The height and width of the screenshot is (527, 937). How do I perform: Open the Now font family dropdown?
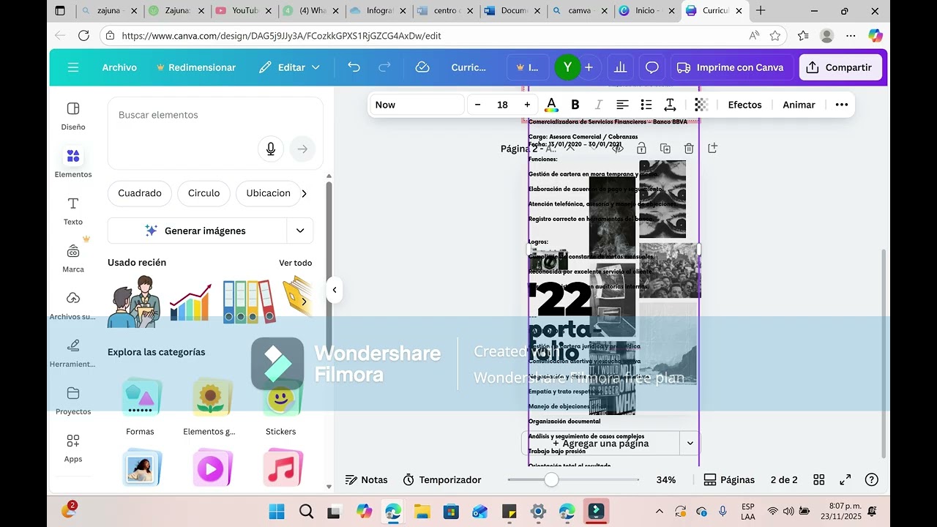[x=417, y=105]
